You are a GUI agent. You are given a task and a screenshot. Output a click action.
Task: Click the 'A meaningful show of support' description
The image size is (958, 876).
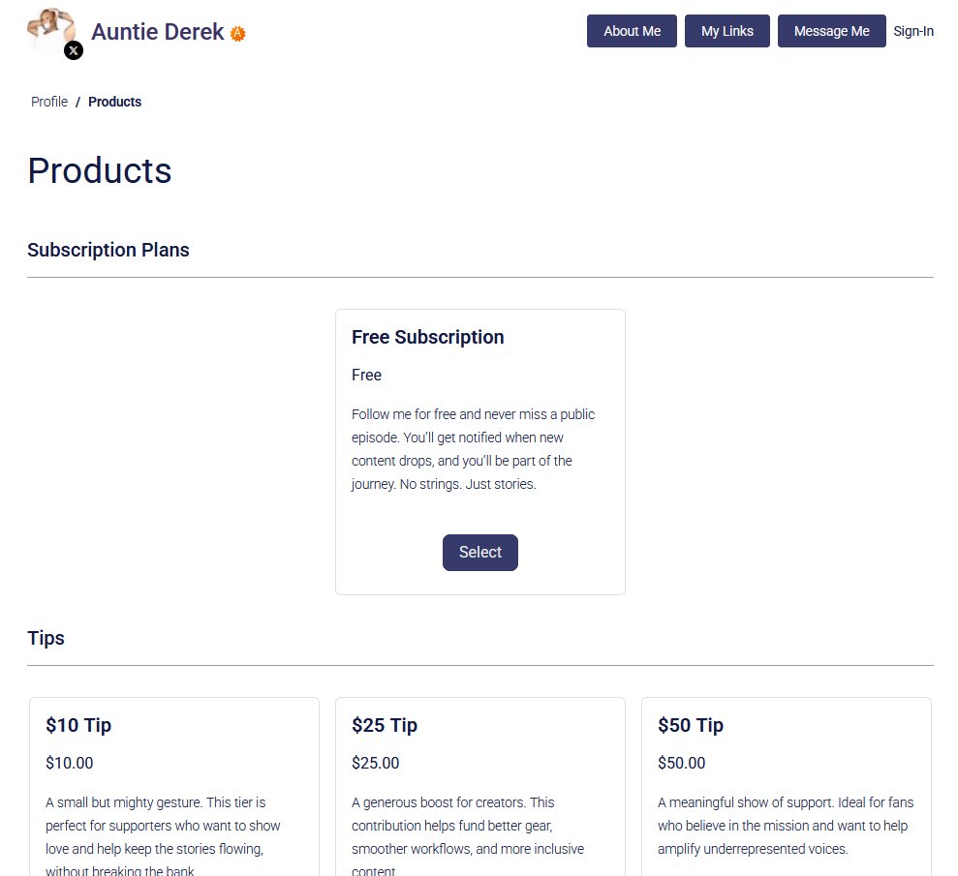point(786,826)
